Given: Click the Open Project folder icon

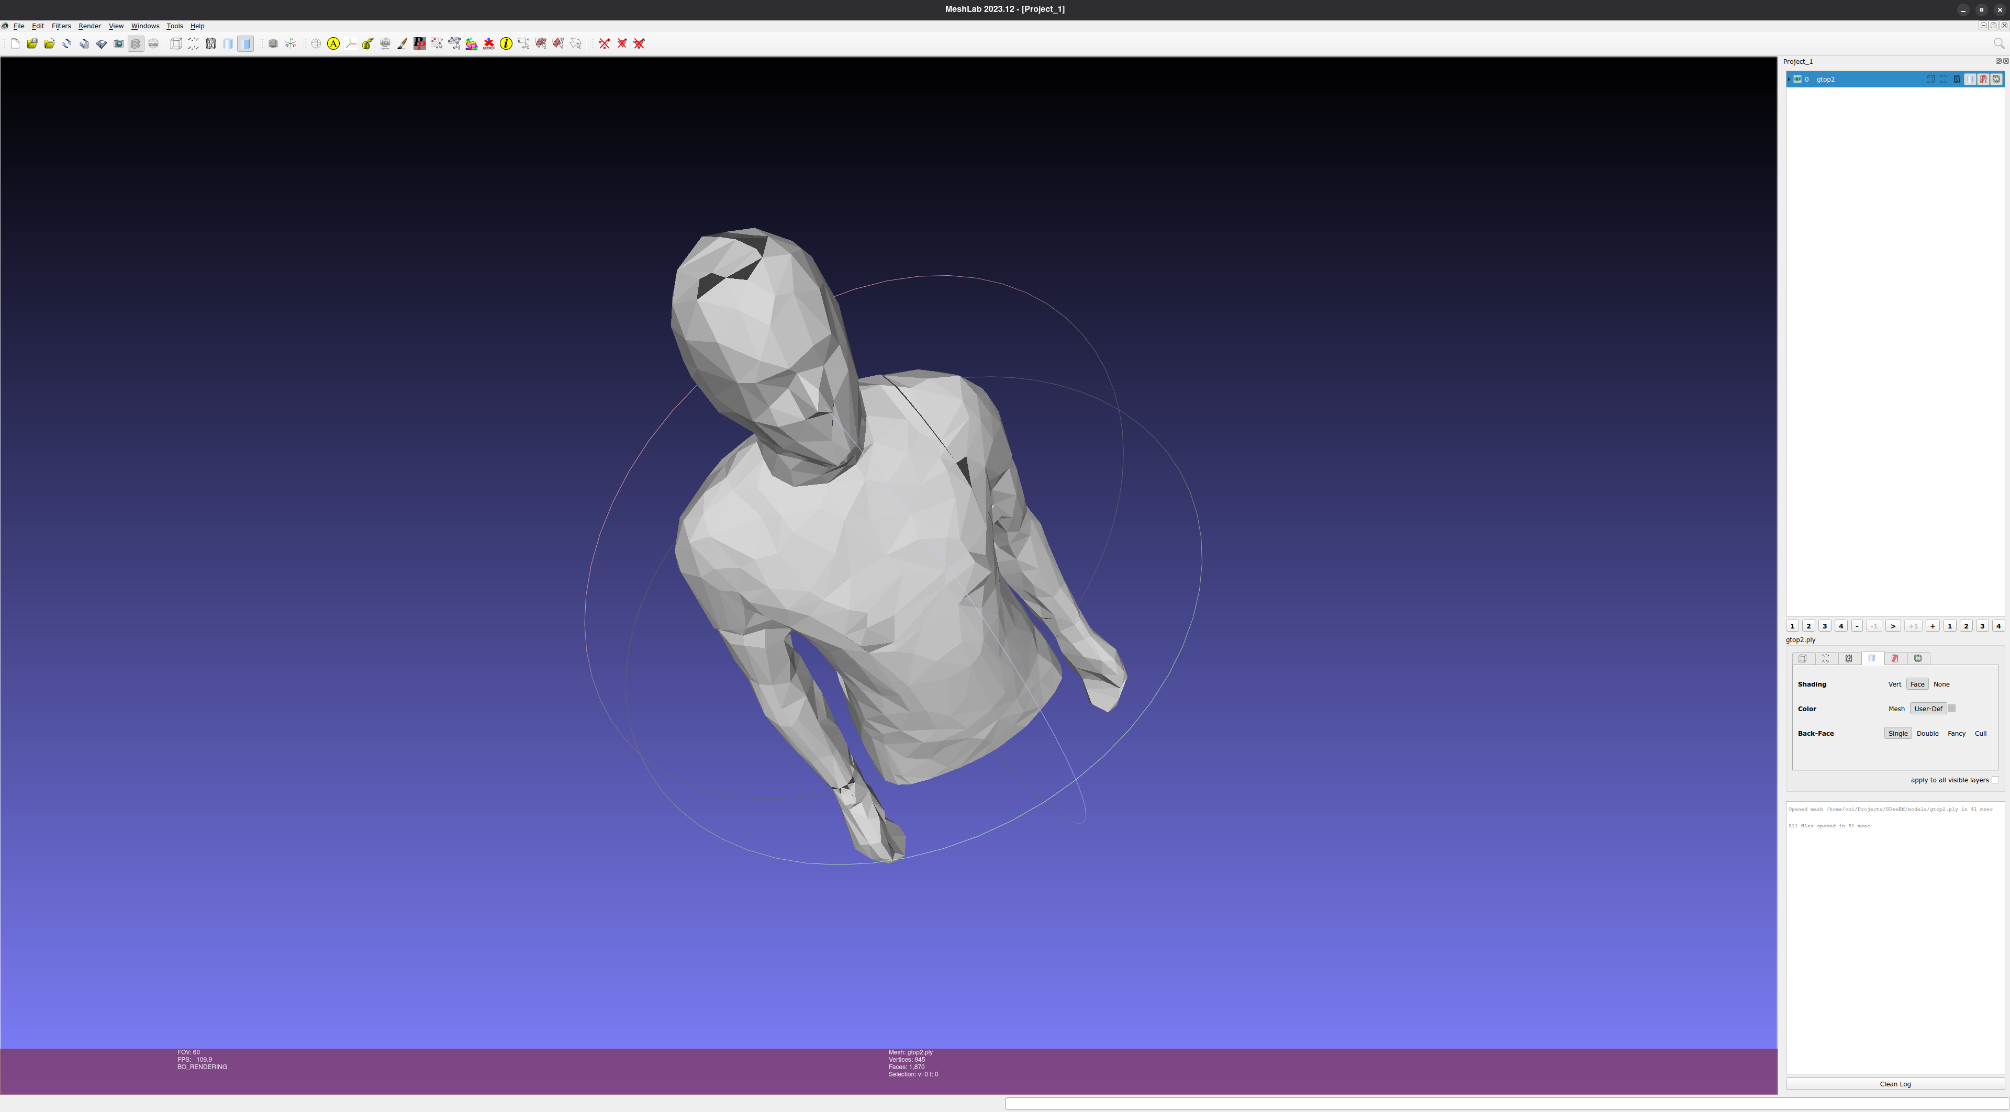Looking at the screenshot, I should pyautogui.click(x=32, y=43).
